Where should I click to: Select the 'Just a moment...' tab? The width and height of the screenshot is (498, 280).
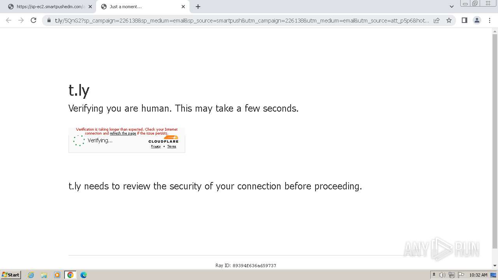[x=140, y=7]
